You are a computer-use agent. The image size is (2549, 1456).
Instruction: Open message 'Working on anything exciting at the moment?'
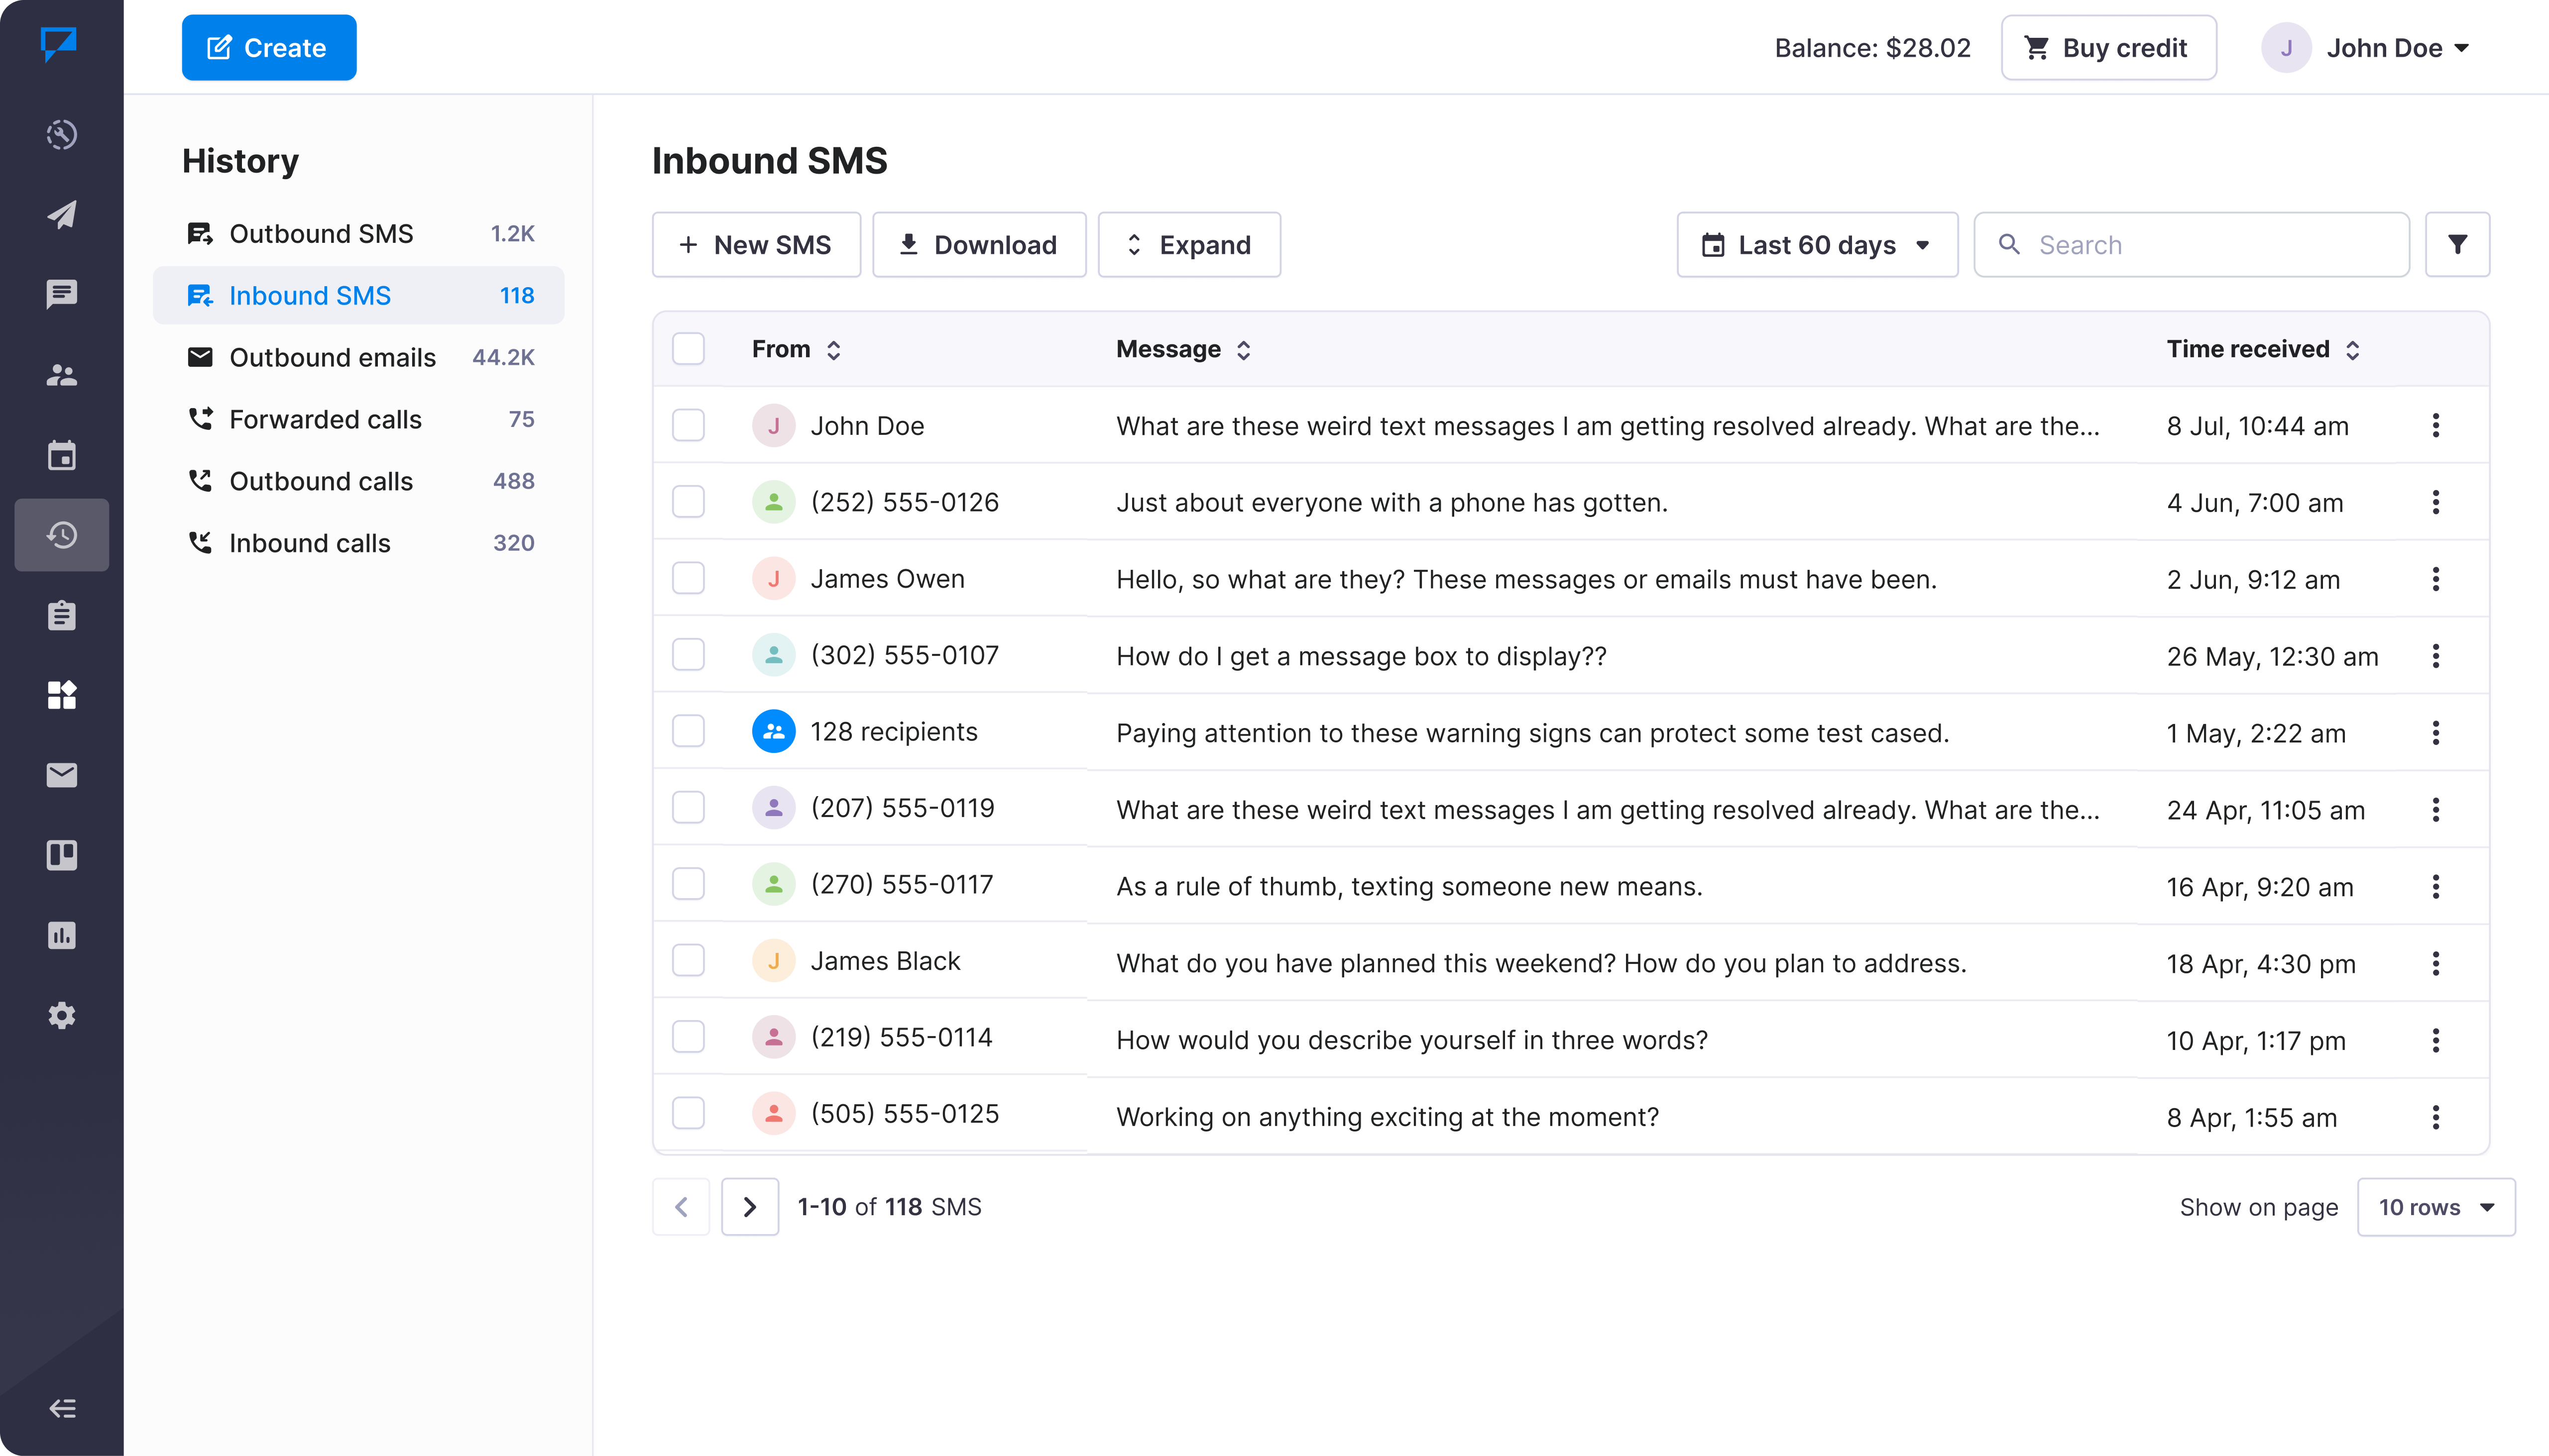(1388, 1117)
